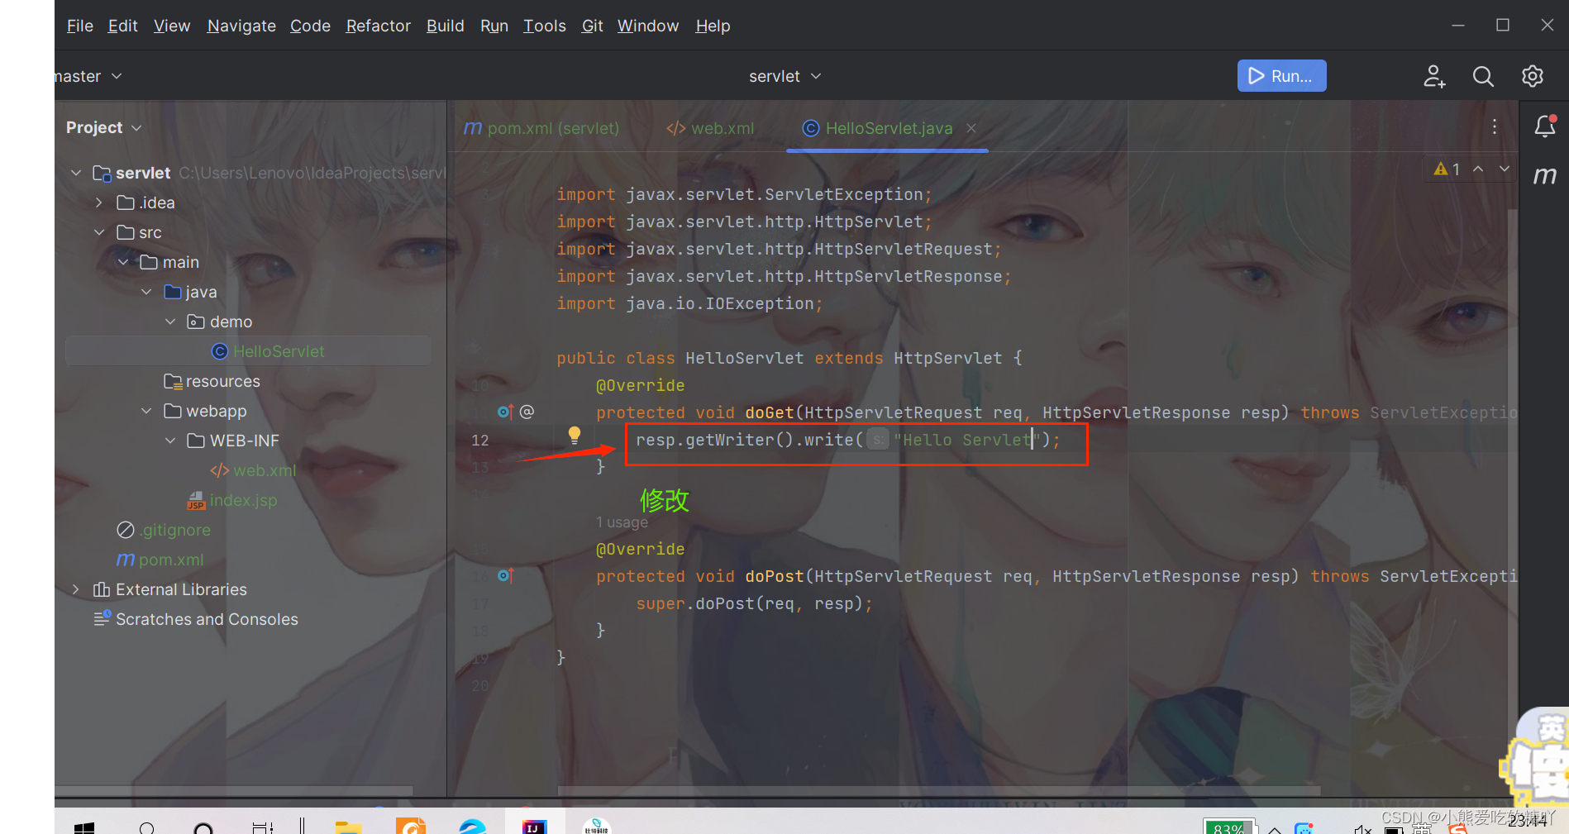Screen dimensions: 1569x834
Task: Click IntelliJ IDEA icon in the taskbar
Action: [535, 827]
